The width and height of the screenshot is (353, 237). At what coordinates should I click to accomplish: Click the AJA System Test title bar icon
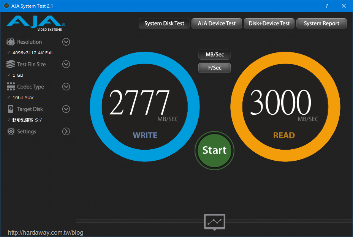pos(6,6)
